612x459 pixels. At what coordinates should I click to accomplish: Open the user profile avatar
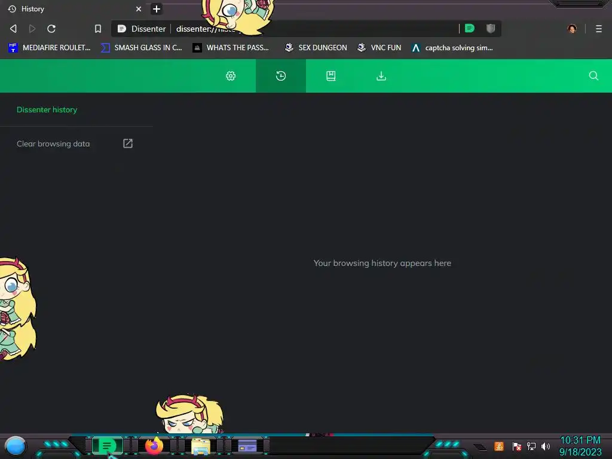[x=572, y=29]
